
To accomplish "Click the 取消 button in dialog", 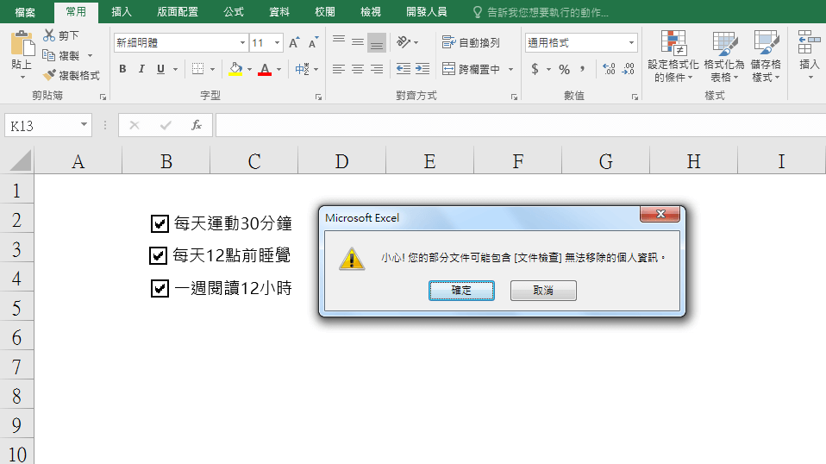I will point(543,291).
